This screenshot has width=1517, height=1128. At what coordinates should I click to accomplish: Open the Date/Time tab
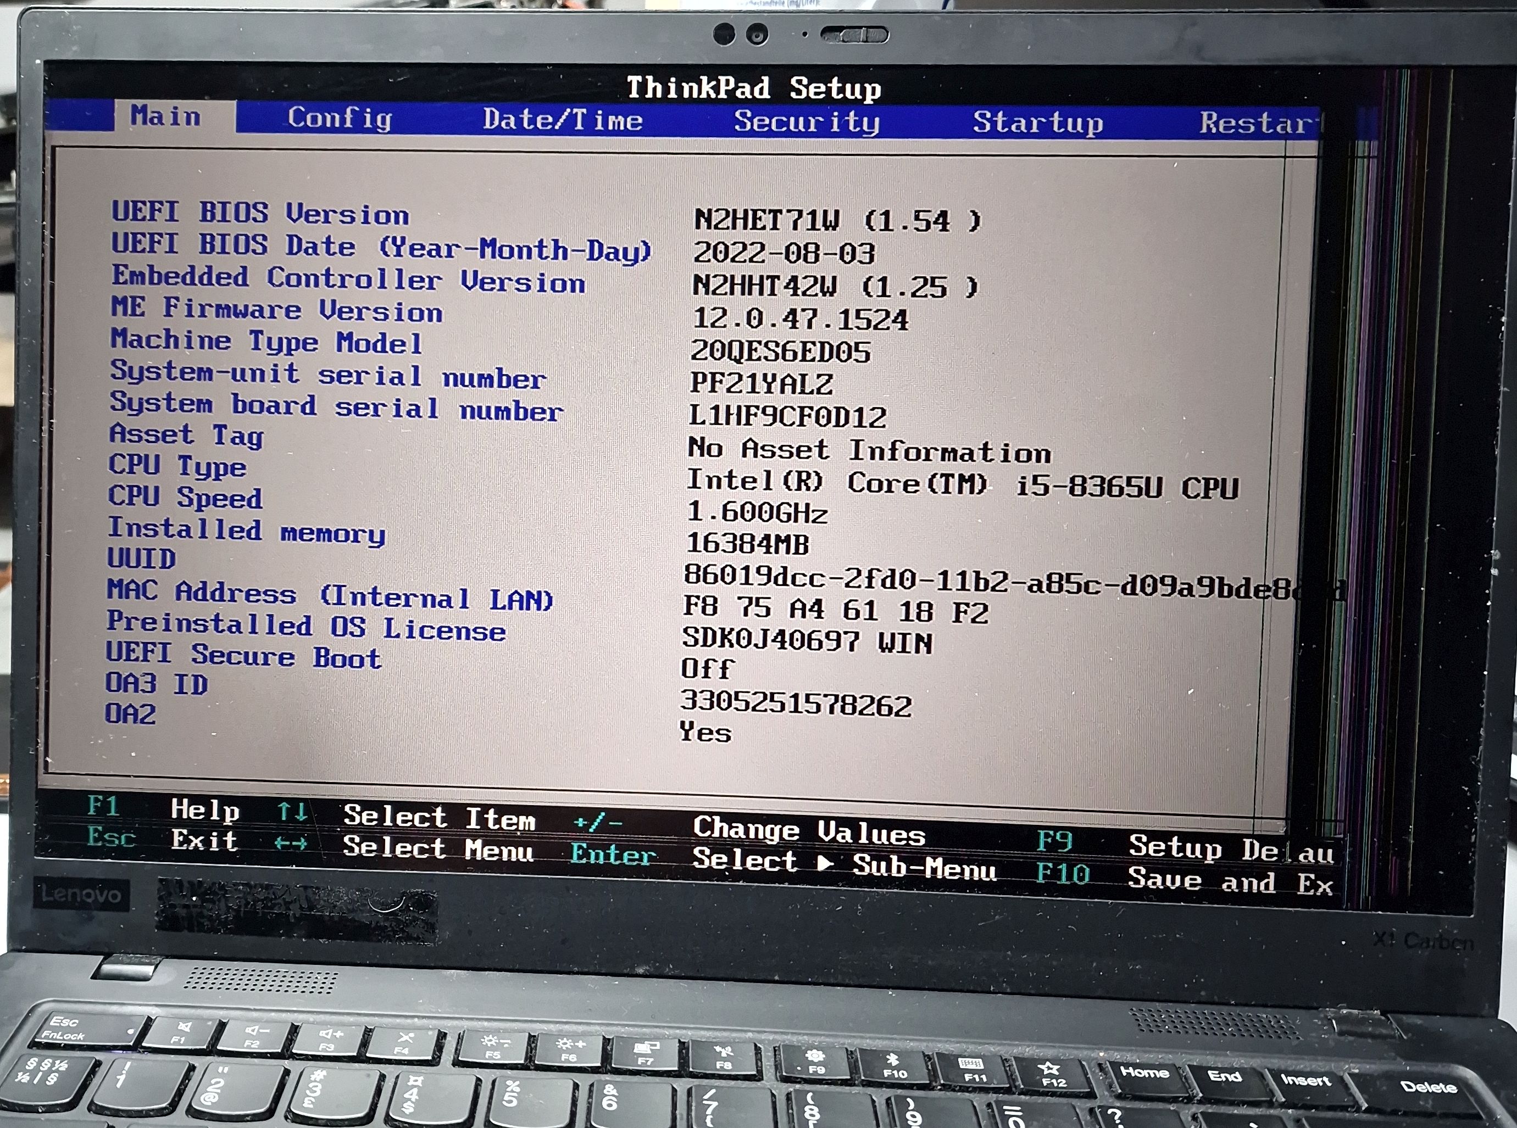click(563, 120)
